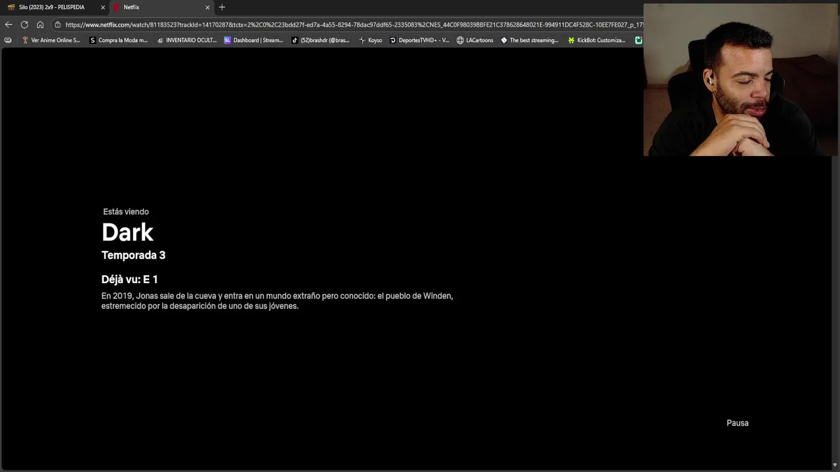This screenshot has width=840, height=472.
Task: Click the Estás viendo label
Action: point(126,212)
